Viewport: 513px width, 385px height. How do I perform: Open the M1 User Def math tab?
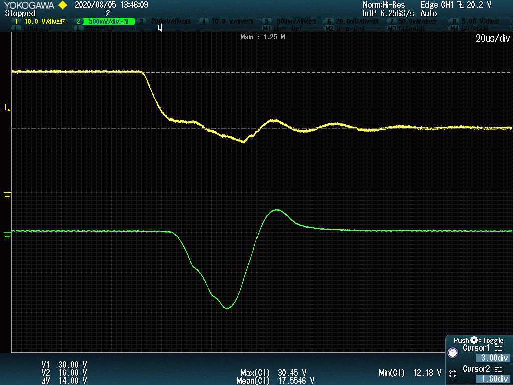(x=292, y=28)
